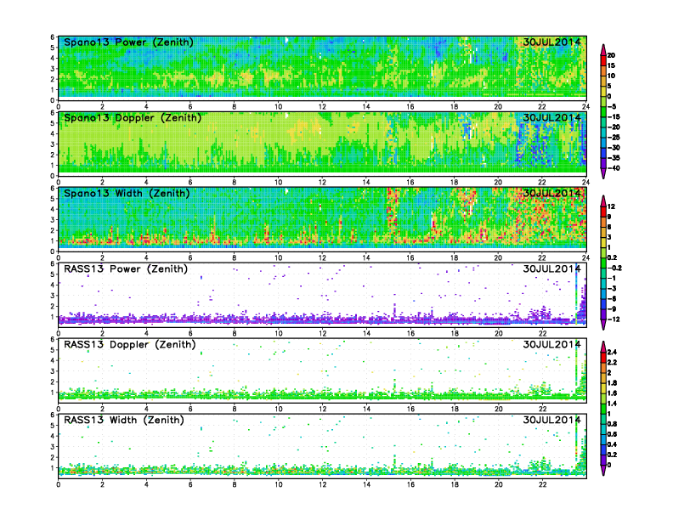
Task: Click the "-12" label on the middle colorbar
Action: (614, 319)
